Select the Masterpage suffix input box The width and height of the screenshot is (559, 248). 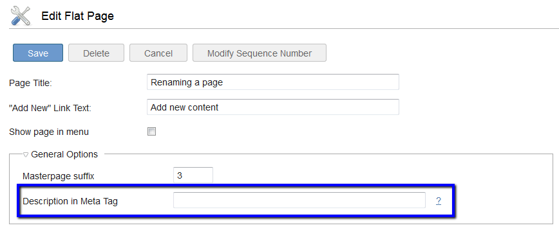193,175
